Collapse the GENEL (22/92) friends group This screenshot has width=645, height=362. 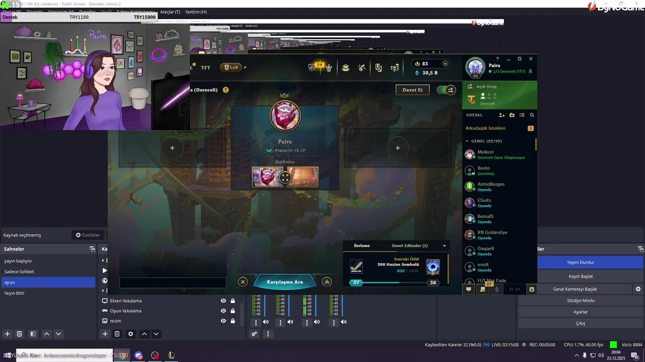(467, 141)
